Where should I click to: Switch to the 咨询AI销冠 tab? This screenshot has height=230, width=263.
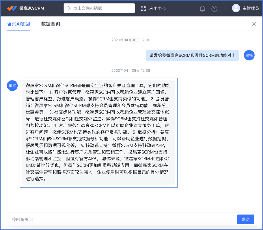[19, 24]
